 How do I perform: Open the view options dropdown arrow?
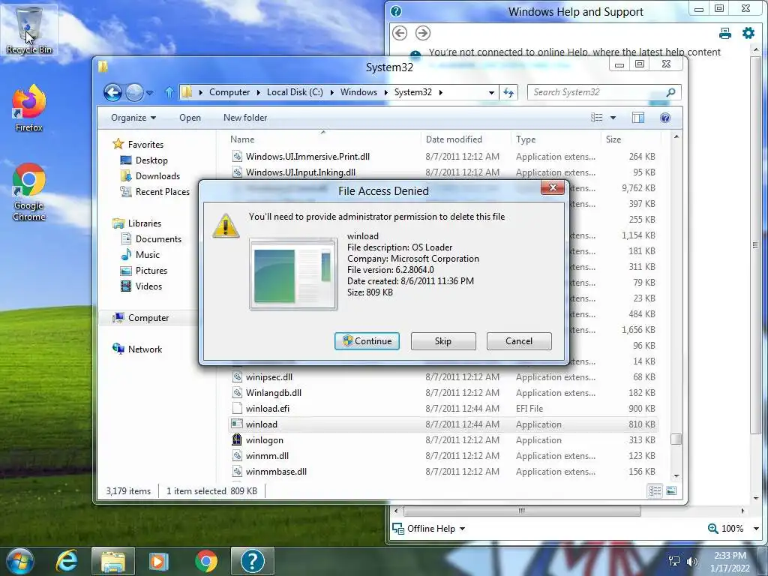click(613, 118)
